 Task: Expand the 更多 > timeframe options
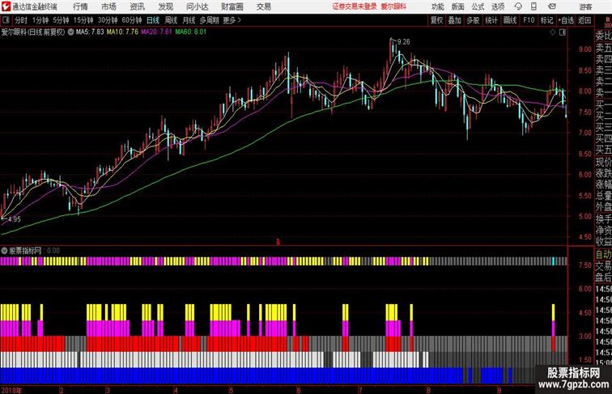coord(232,20)
